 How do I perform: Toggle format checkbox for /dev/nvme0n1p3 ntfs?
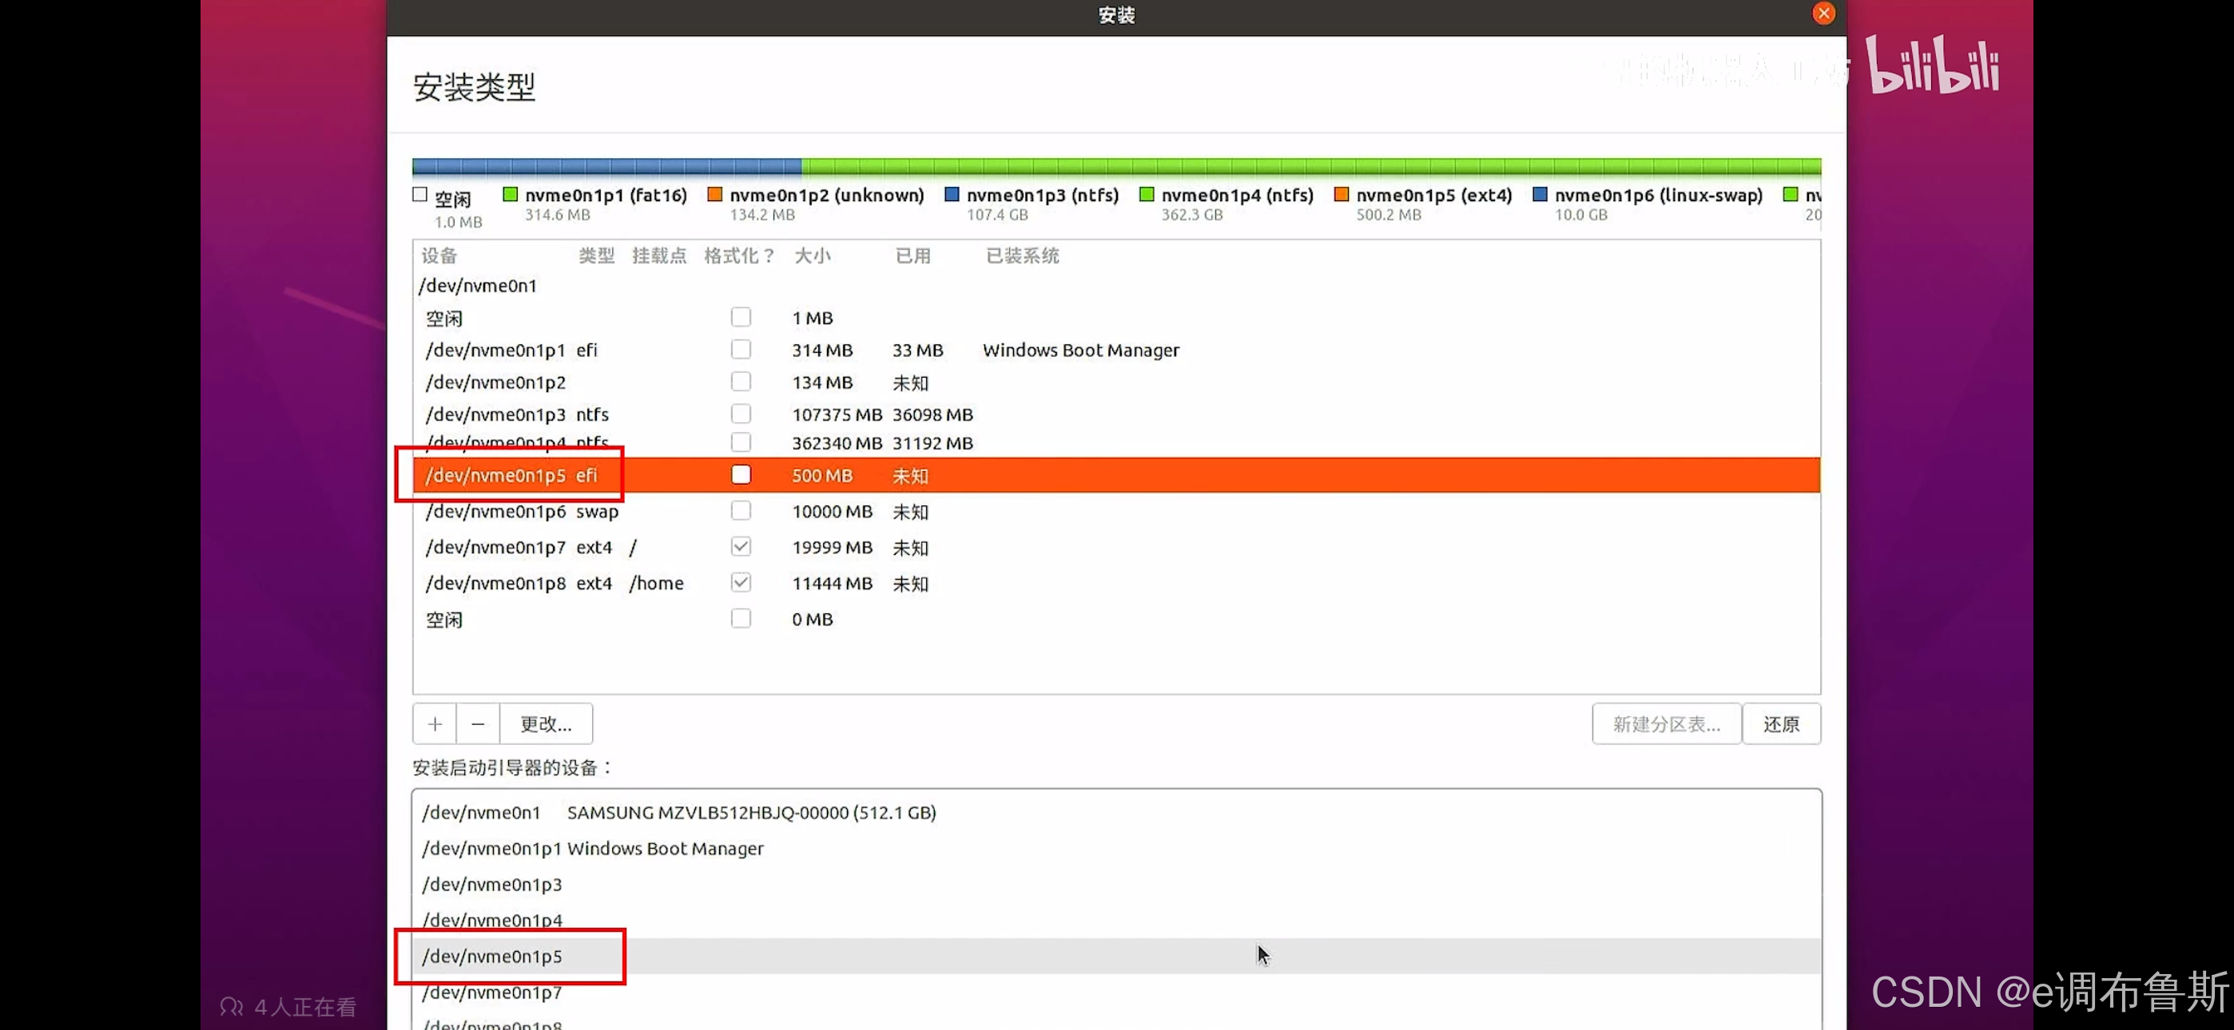tap(741, 414)
